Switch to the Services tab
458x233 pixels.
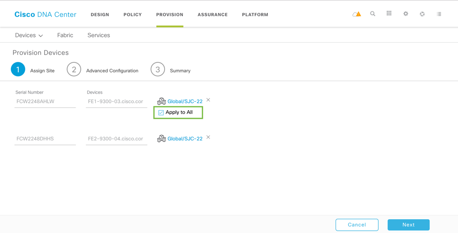99,35
